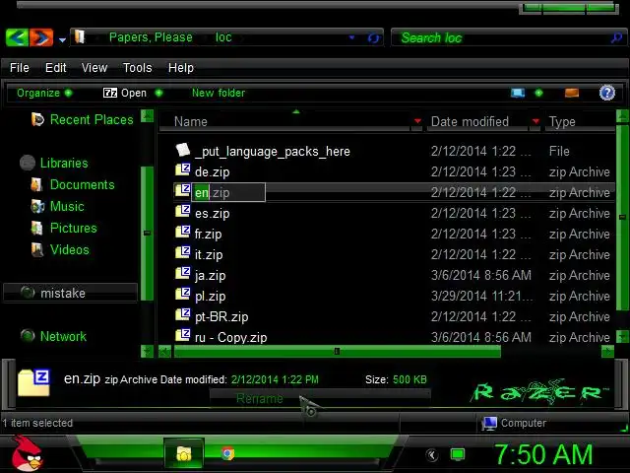Image resolution: width=630 pixels, height=473 pixels.
Task: Click the file list horizontal scrollbar thumb
Action: 337,352
